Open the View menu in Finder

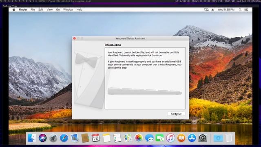point(50,10)
